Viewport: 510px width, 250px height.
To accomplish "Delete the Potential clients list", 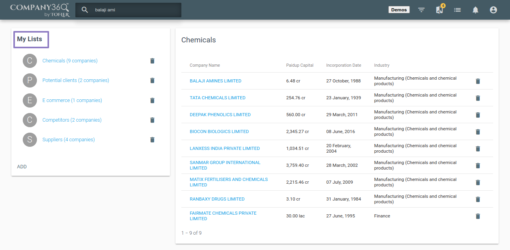I will coord(152,80).
